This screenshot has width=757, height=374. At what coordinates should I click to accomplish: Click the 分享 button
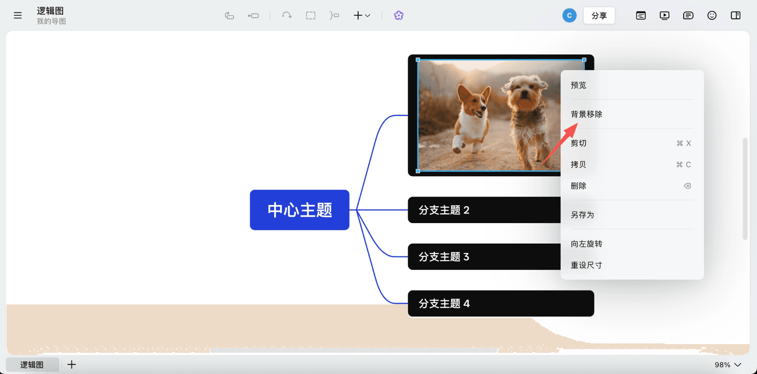(x=599, y=16)
